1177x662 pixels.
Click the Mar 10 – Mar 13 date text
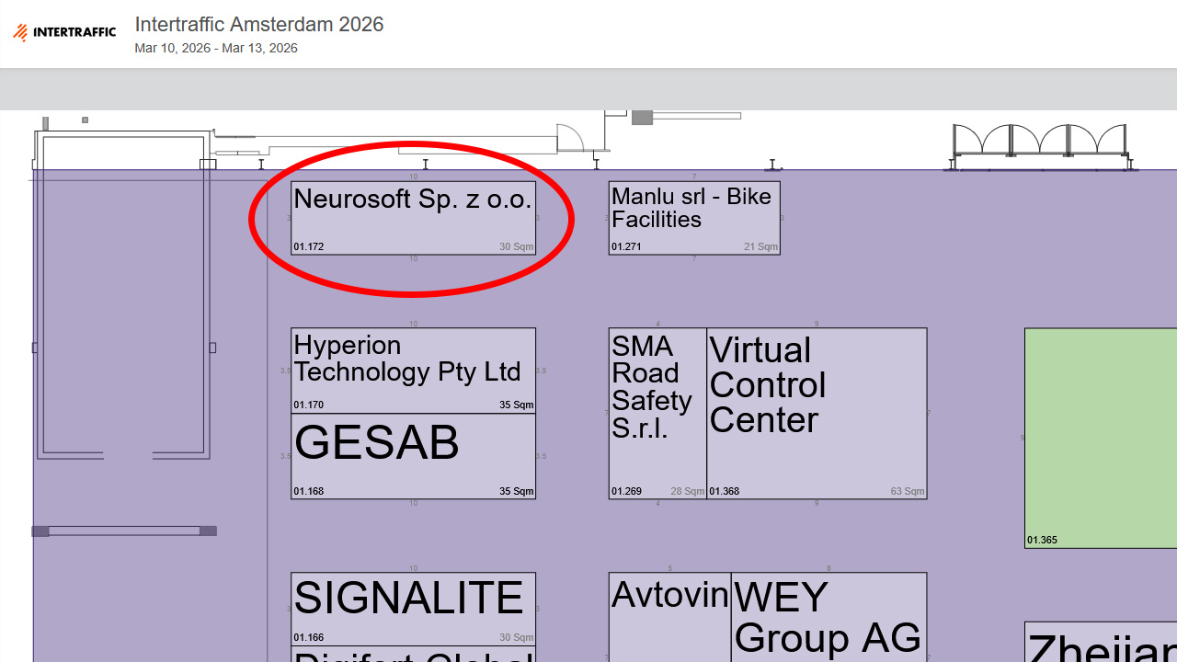(x=216, y=49)
